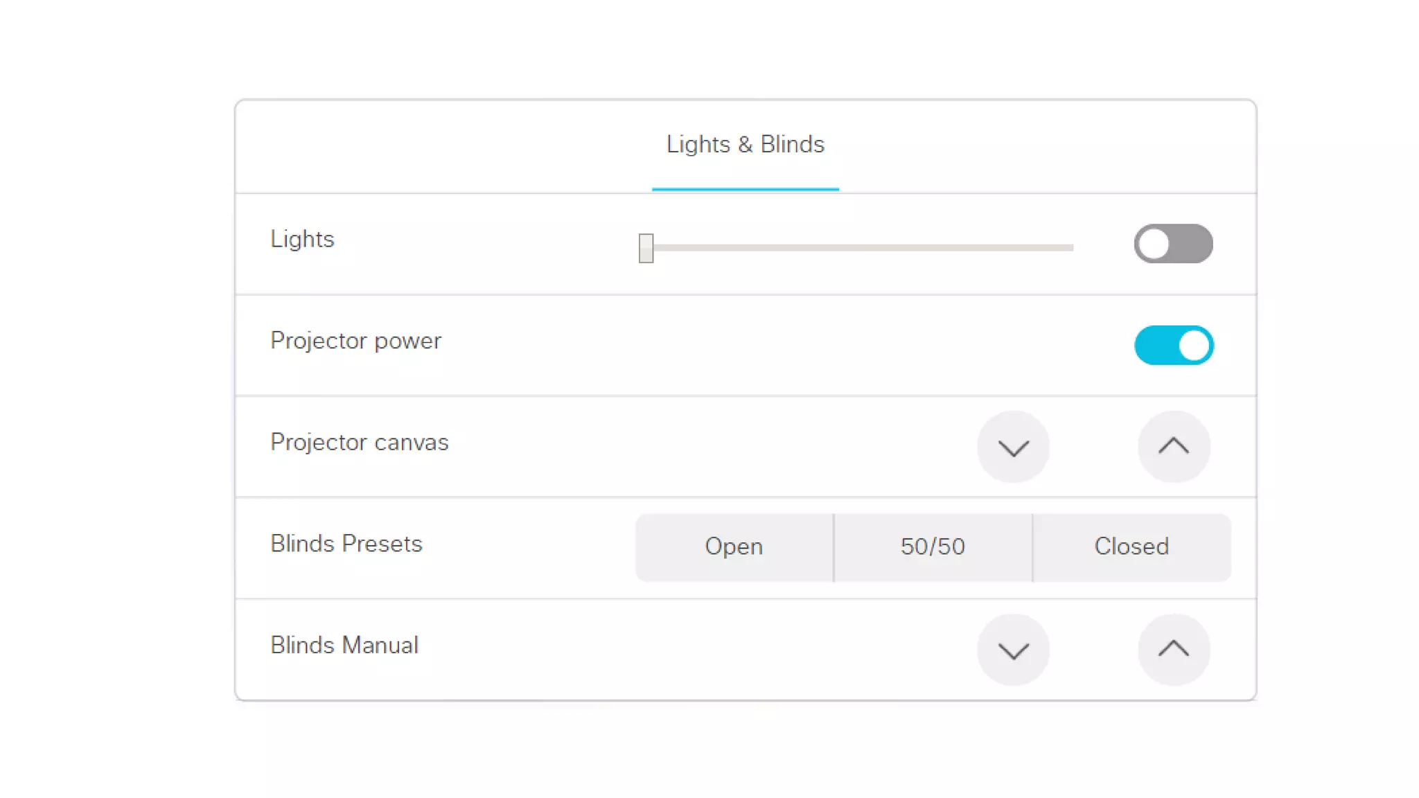Set blinds to the Closed preset
The height and width of the screenshot is (798, 1419).
click(1131, 547)
